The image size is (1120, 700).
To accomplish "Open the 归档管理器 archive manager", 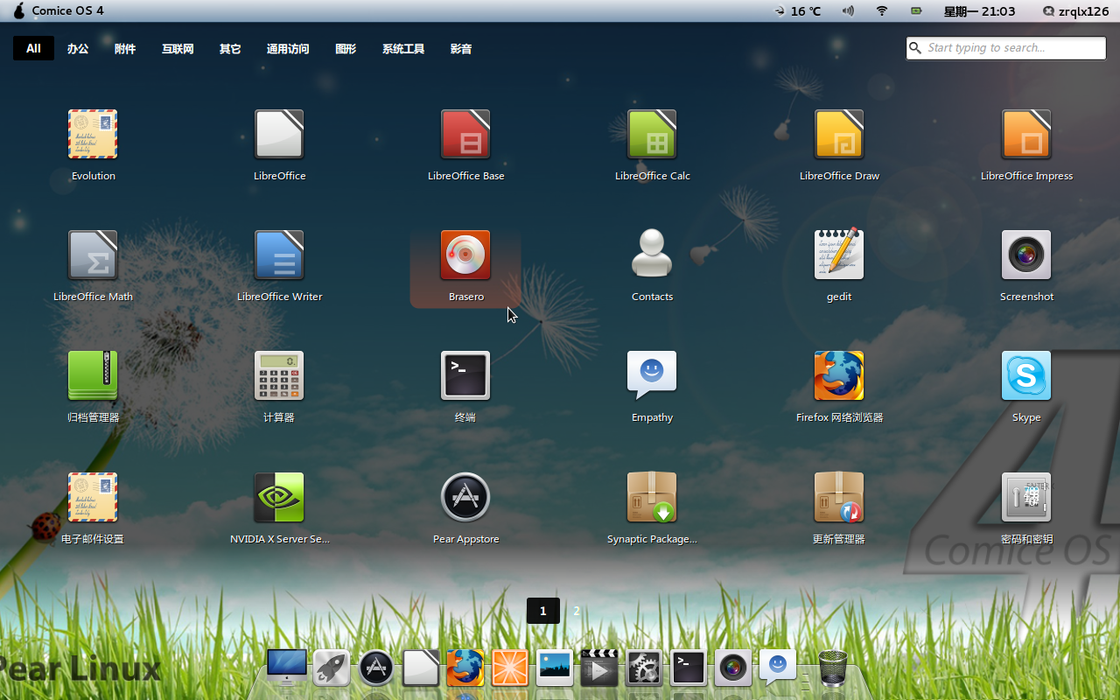I will pos(93,375).
